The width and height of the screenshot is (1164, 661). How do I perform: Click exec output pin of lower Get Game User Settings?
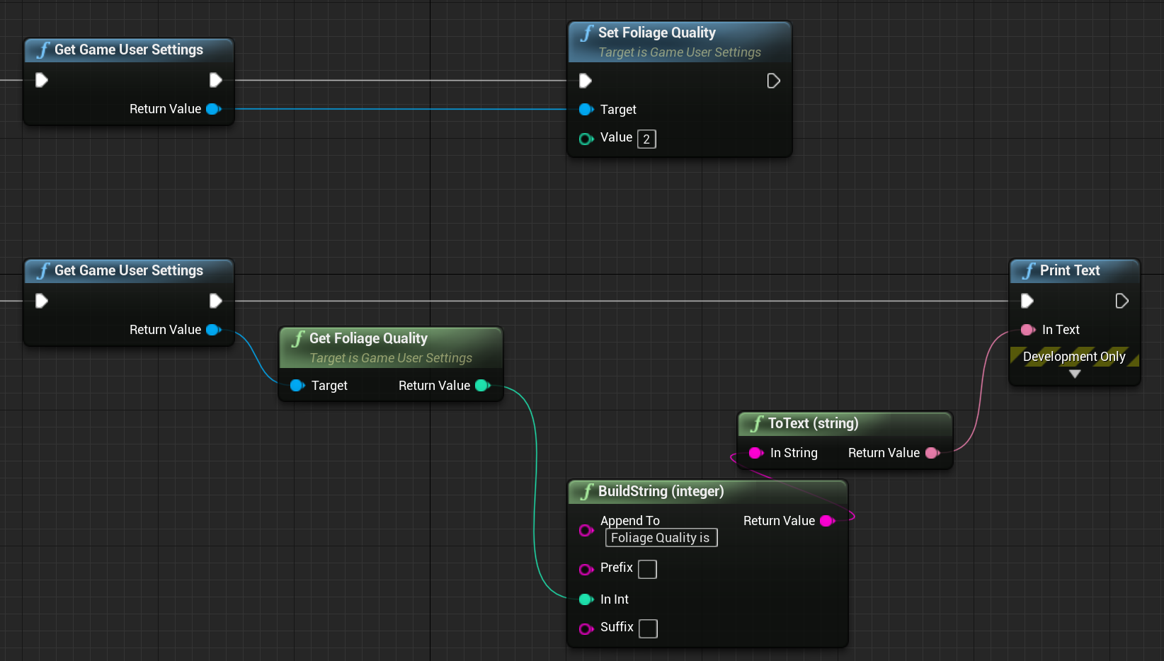[x=216, y=301]
